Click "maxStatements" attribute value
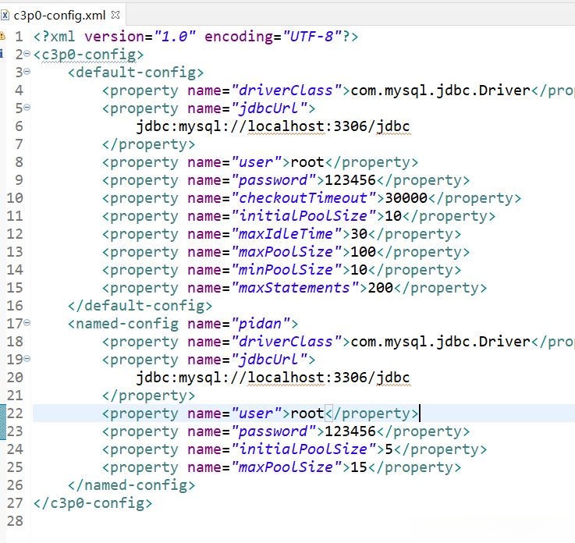Screen dimensions: 575x543 pos(295,288)
